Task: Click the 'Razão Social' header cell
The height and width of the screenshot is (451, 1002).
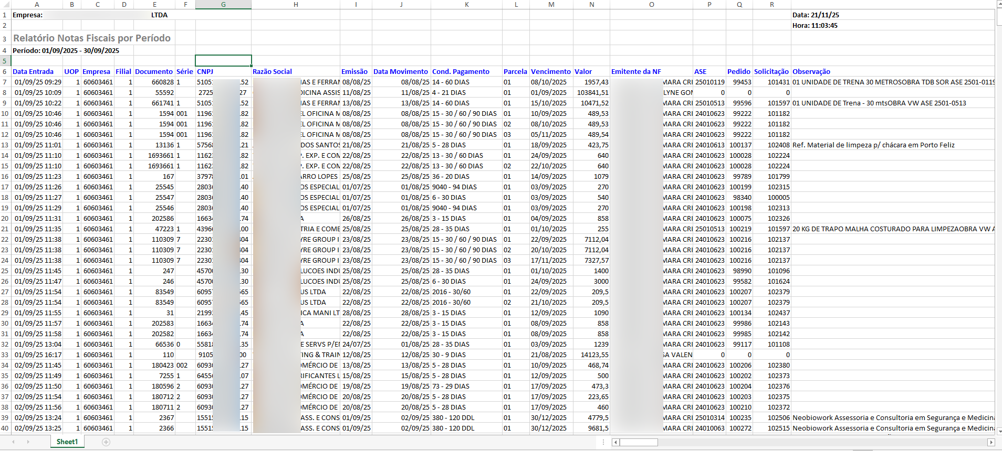Action: click(272, 72)
